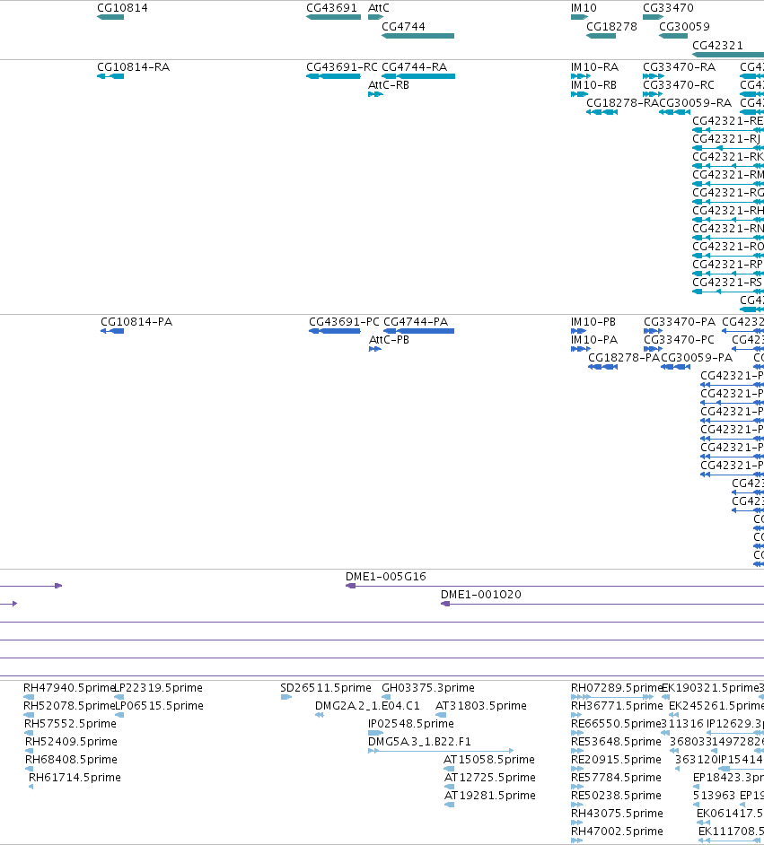
Task: Select the CG10814-PA protein label
Action: [136, 322]
